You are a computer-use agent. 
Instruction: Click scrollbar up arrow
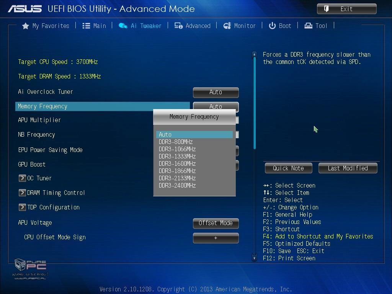coord(254,54)
